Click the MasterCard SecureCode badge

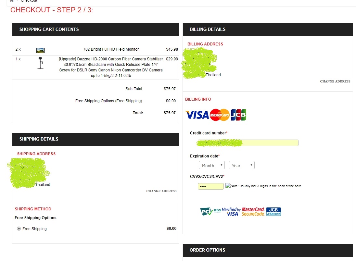coord(253,212)
